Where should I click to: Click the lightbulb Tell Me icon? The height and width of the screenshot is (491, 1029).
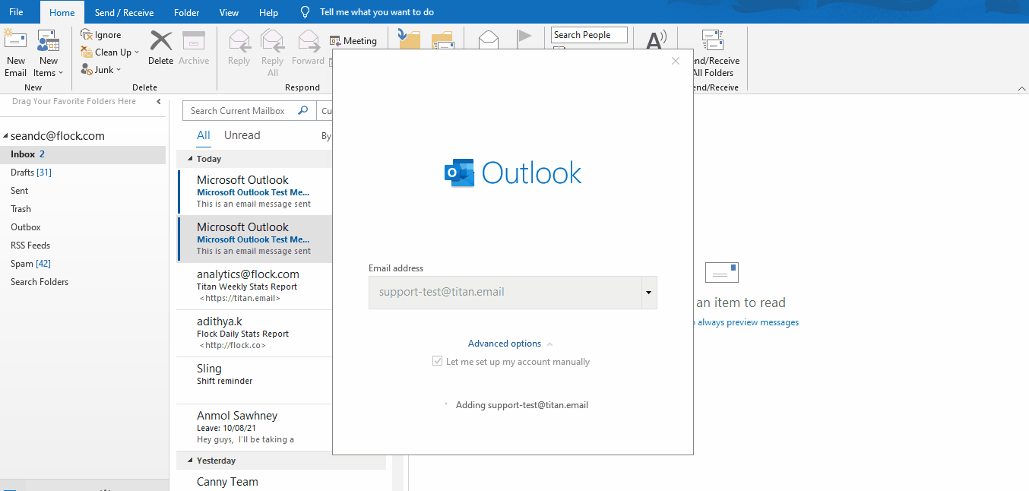click(306, 12)
